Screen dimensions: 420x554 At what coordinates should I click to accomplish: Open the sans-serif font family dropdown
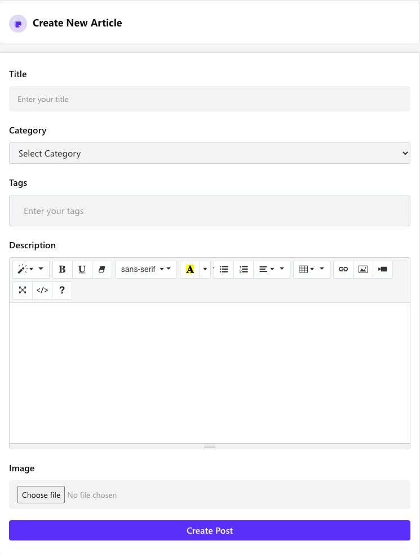click(145, 270)
